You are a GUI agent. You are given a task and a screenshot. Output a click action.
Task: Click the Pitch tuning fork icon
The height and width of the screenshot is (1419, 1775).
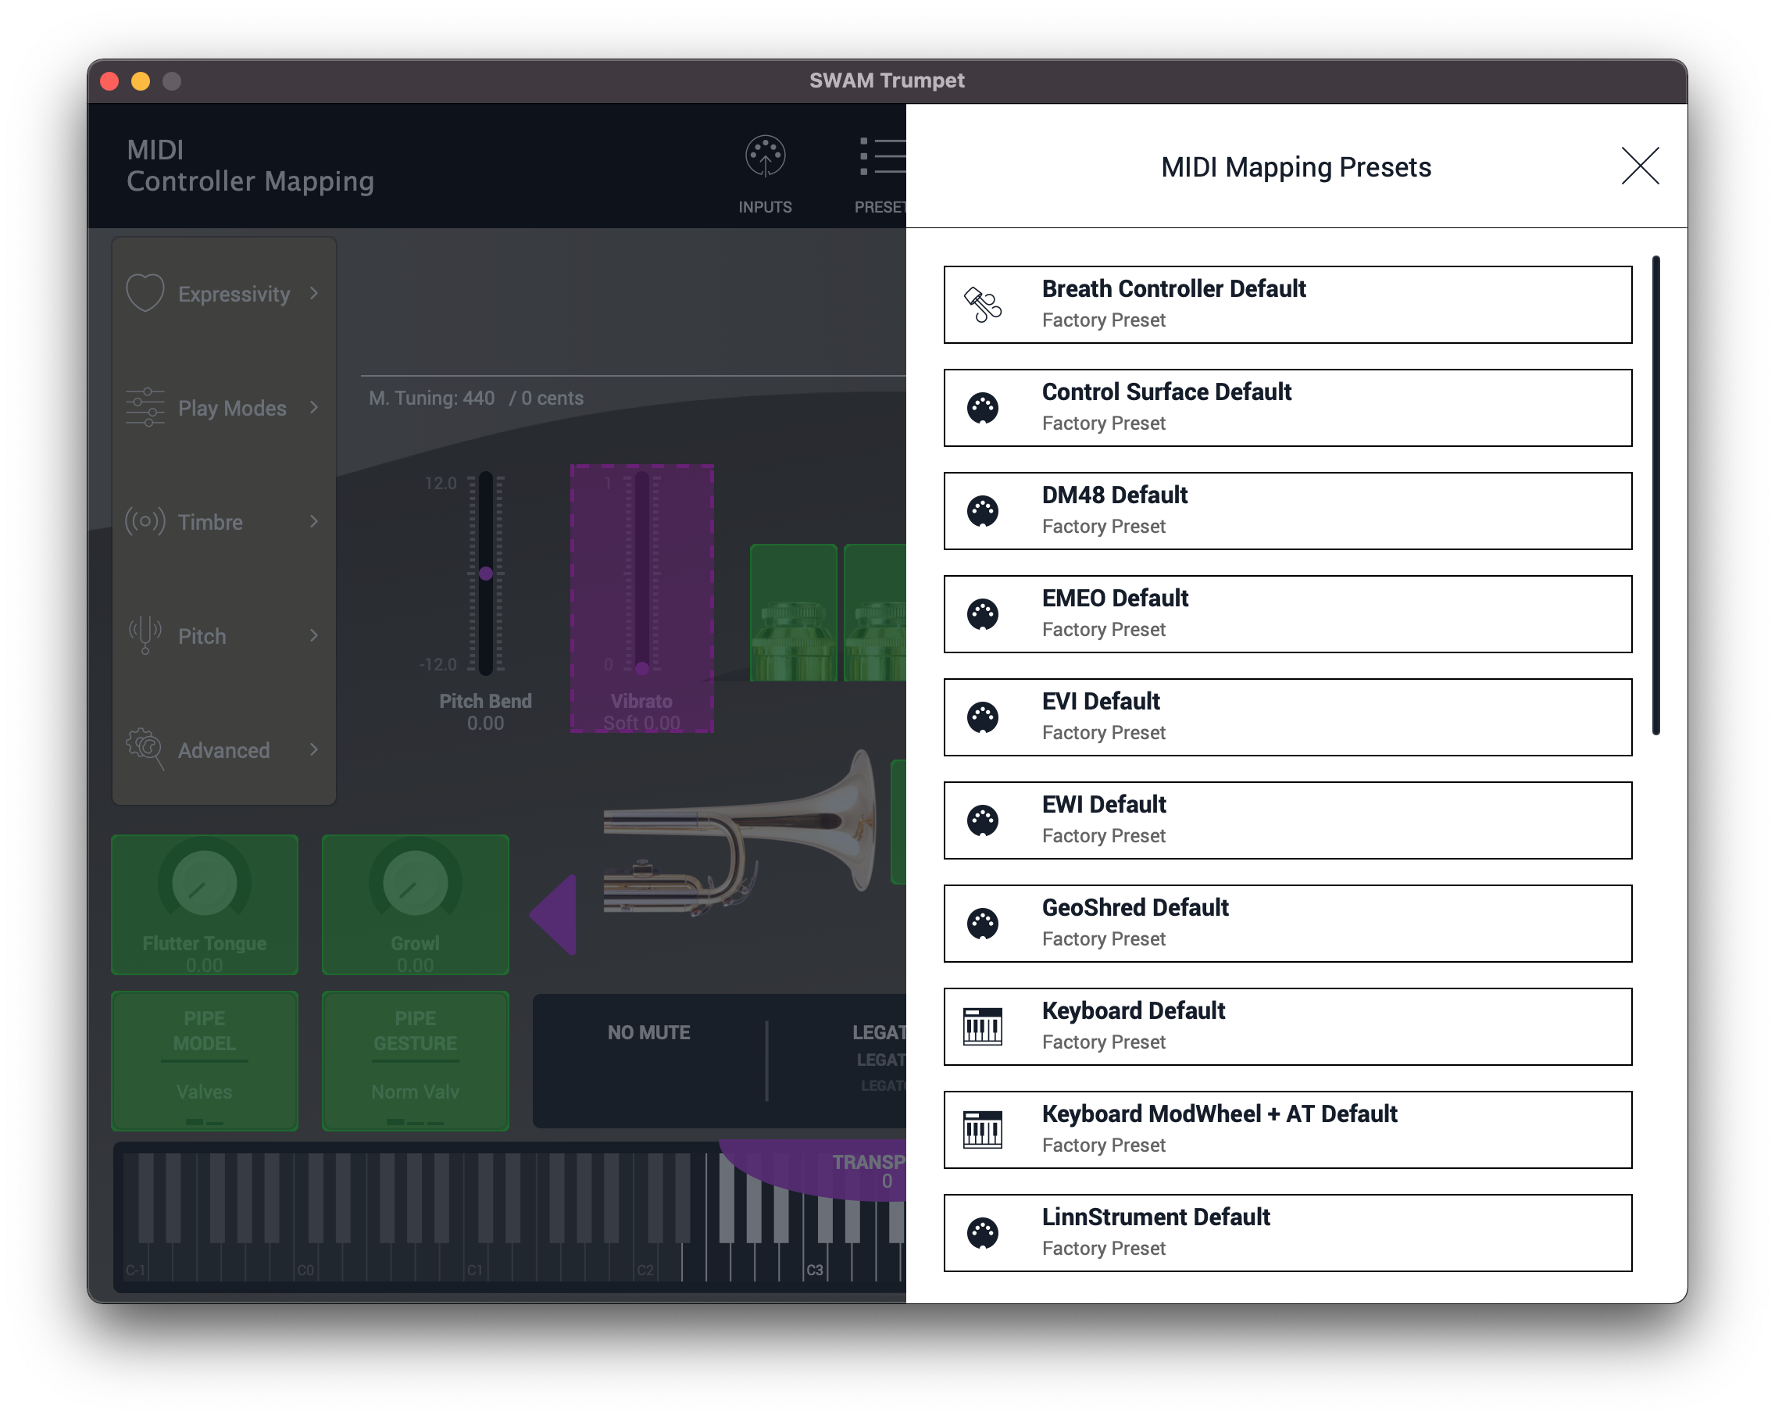[x=145, y=635]
